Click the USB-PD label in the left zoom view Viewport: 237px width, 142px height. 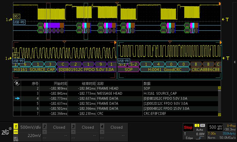click(18, 61)
